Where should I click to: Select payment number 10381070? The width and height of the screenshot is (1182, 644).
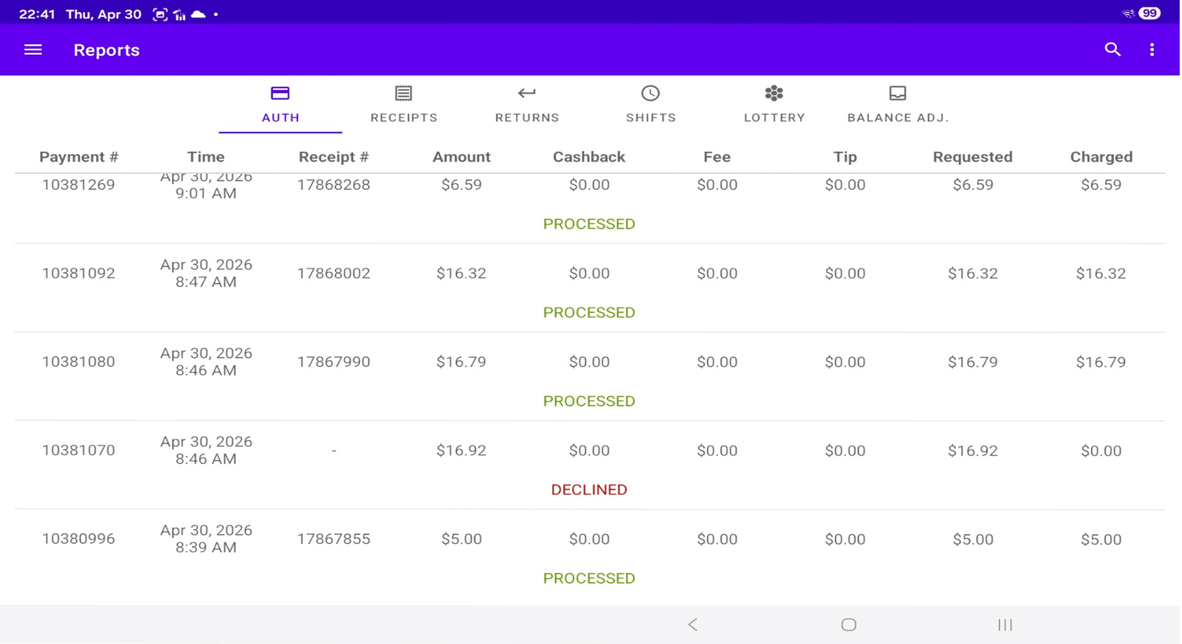click(x=79, y=450)
